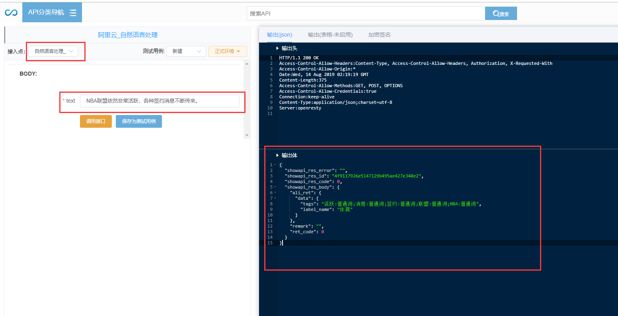This screenshot has height=316, width=618.
Task: Click scroll-down arrow of request panel scrollbar
Action: 247,135
